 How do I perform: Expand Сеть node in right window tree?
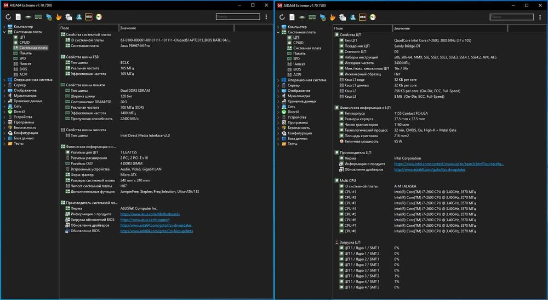coord(278,107)
